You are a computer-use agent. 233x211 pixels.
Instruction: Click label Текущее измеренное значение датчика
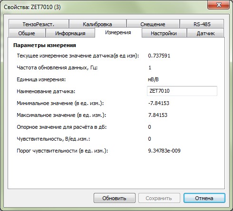[x=78, y=56]
